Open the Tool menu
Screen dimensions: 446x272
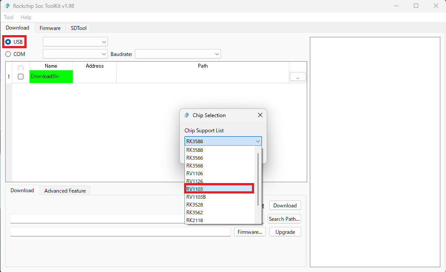point(9,17)
